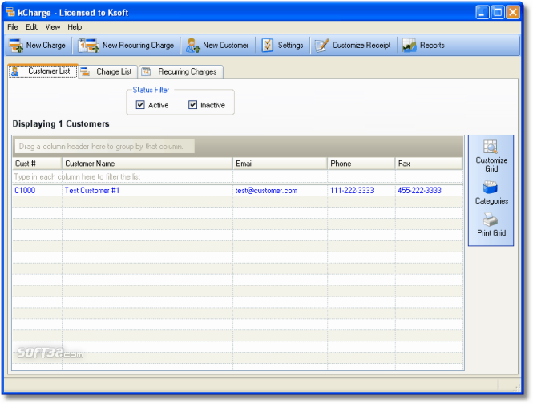Click the Recurring Charges calendar icon
The height and width of the screenshot is (404, 533).
tap(146, 72)
